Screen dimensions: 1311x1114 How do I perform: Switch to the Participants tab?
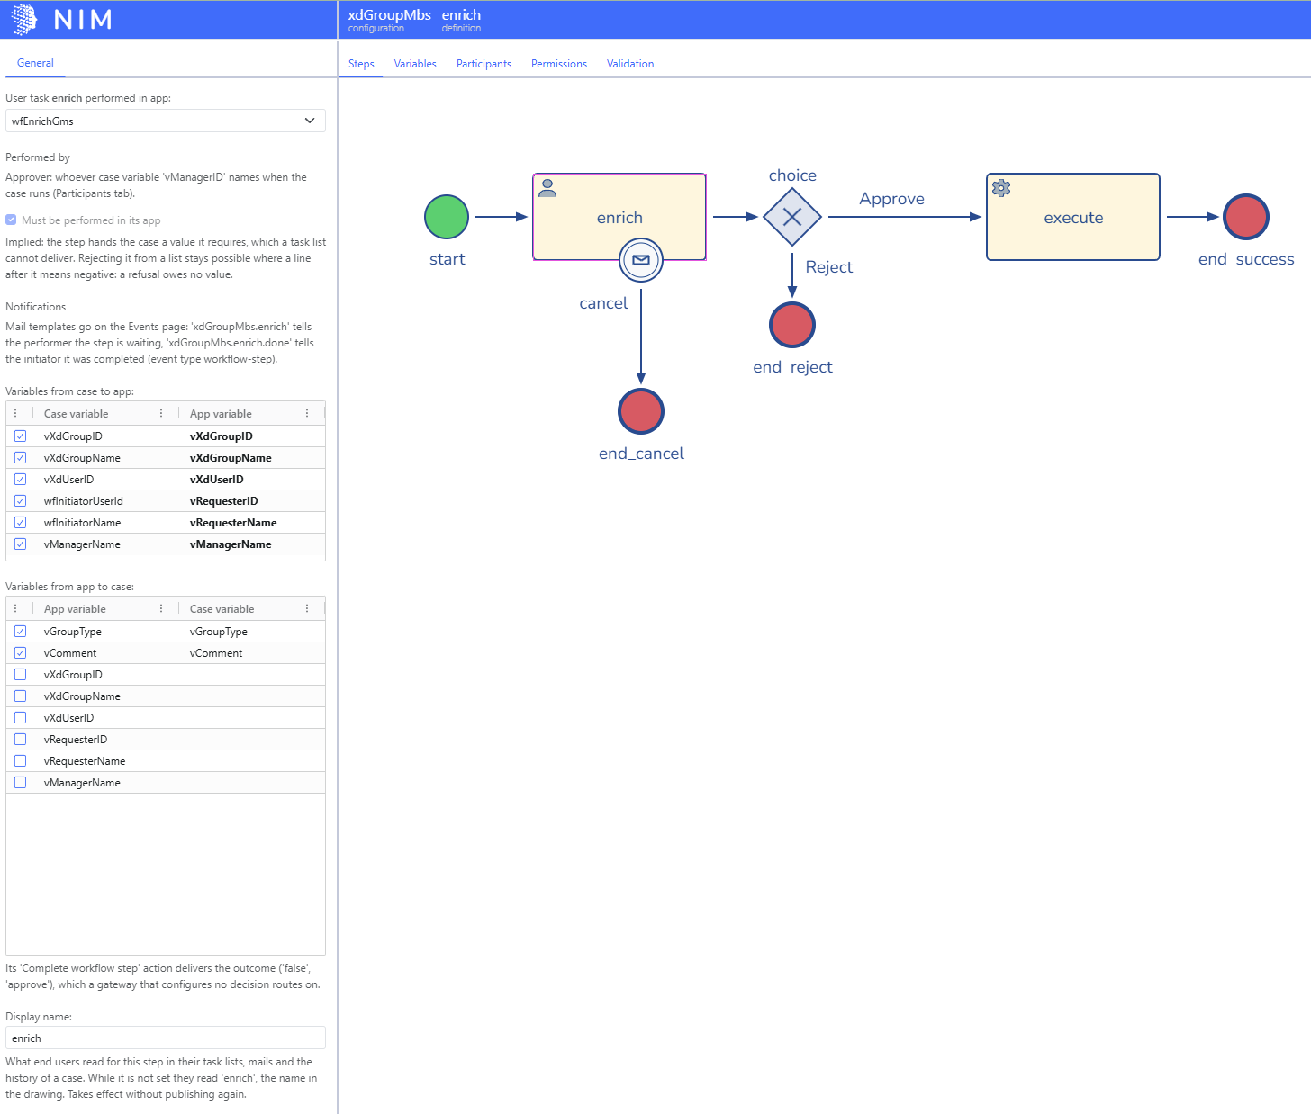click(484, 64)
